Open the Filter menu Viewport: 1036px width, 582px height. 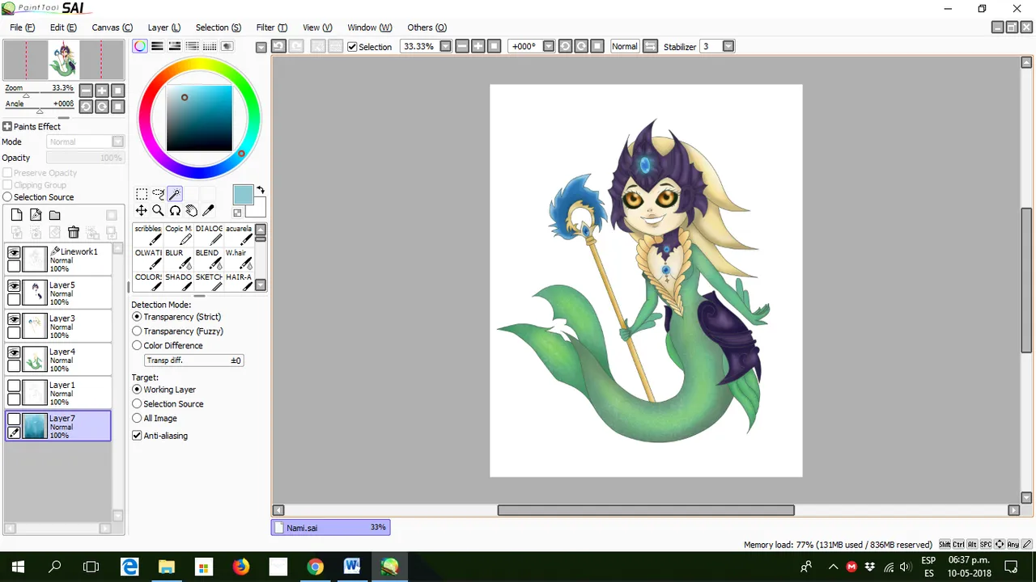tap(271, 27)
